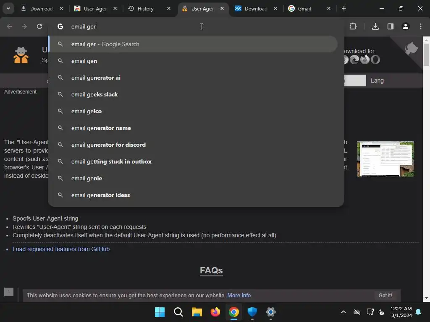
Task: Select 'email generator ai' suggestion
Action: 193,78
